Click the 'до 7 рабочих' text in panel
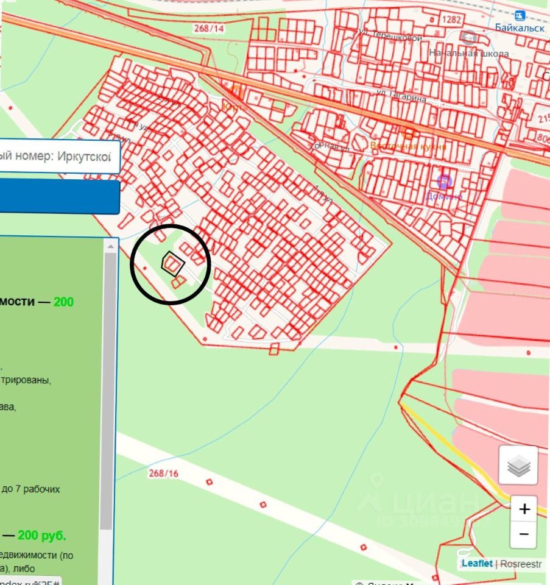 coord(30,489)
